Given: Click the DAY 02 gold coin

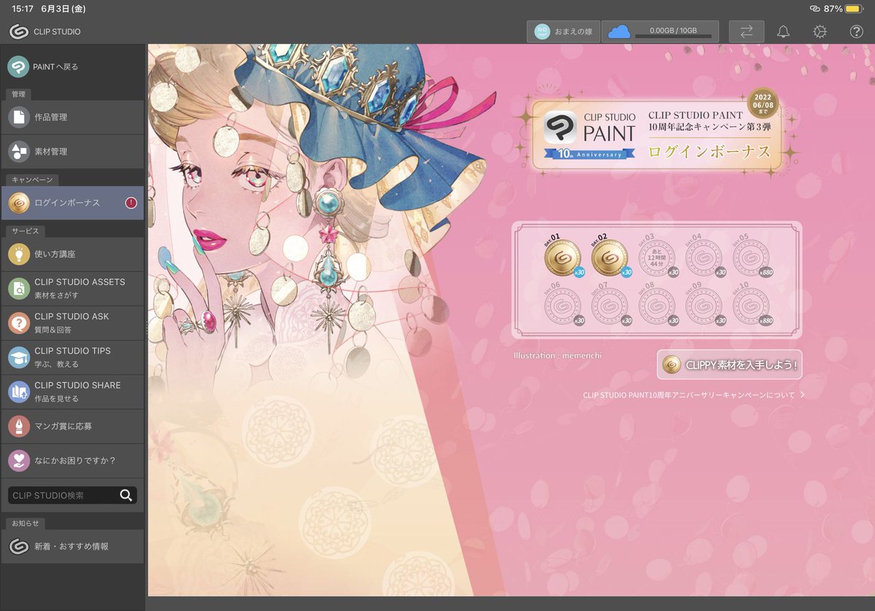Looking at the screenshot, I should coord(610,257).
